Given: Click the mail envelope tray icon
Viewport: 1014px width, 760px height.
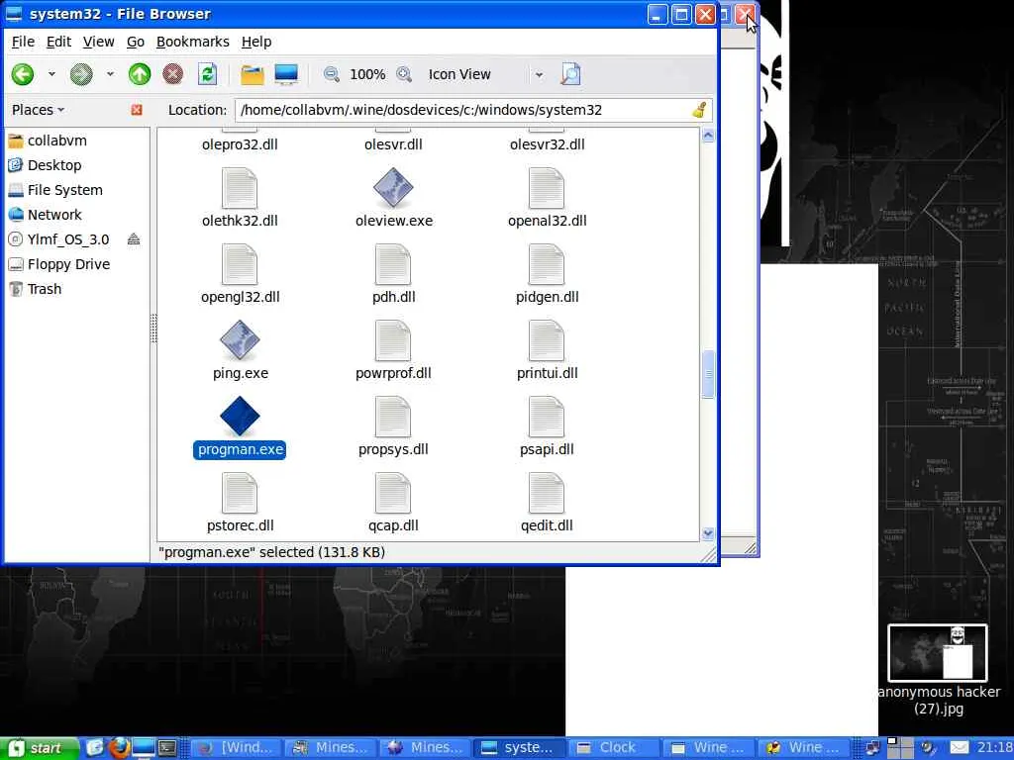Looking at the screenshot, I should pos(960,748).
